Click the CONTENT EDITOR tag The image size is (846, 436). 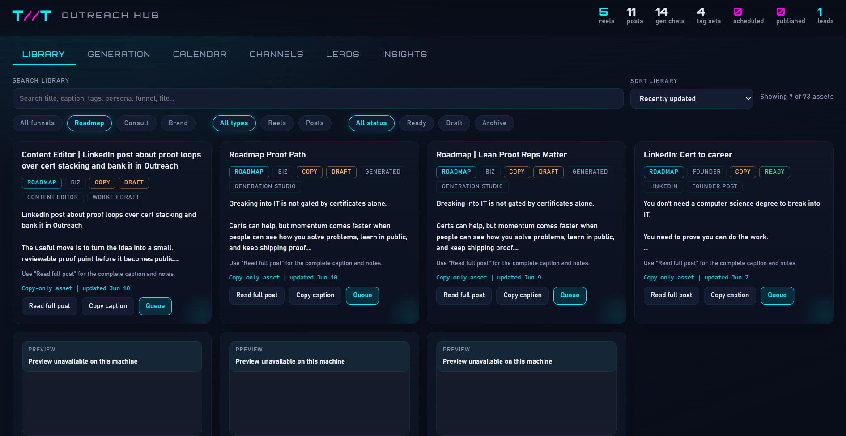point(52,197)
